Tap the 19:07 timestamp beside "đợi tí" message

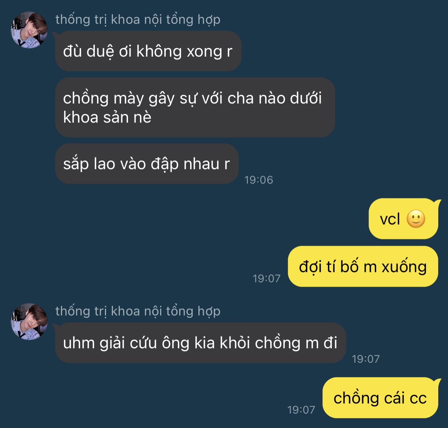(x=267, y=278)
